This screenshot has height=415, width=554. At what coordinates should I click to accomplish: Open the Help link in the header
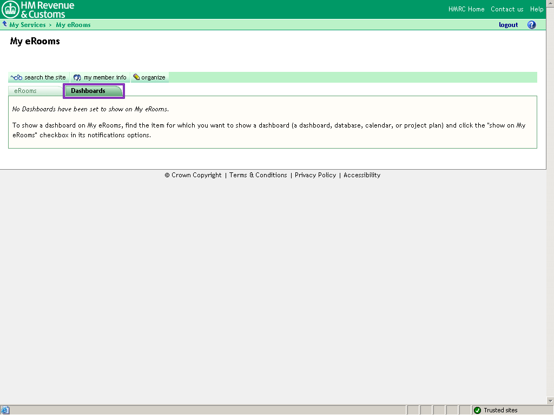point(537,9)
